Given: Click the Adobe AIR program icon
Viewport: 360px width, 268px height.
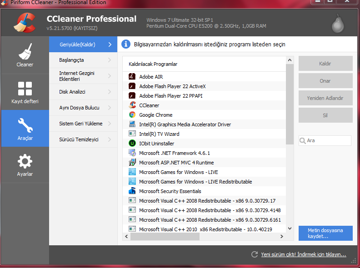Looking at the screenshot, I should point(132,76).
